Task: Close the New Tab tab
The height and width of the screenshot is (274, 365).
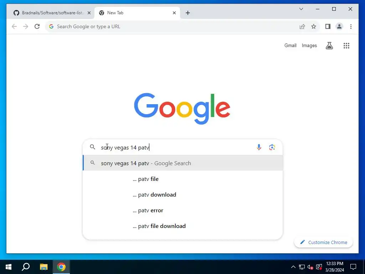Action: click(x=174, y=13)
